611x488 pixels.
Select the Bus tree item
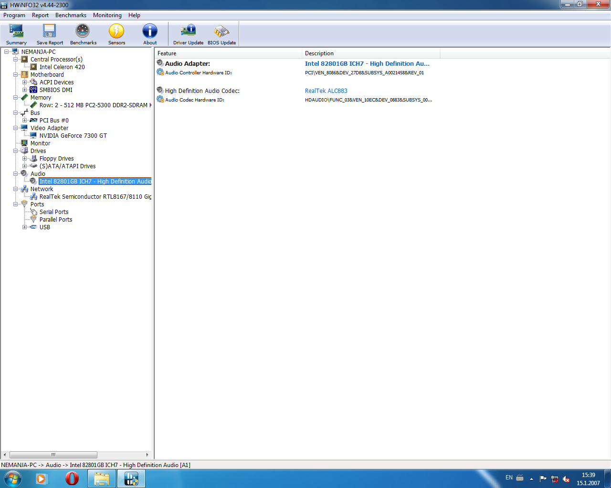tap(35, 112)
